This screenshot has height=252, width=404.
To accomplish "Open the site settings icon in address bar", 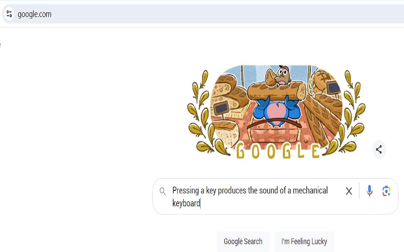I will coord(9,14).
